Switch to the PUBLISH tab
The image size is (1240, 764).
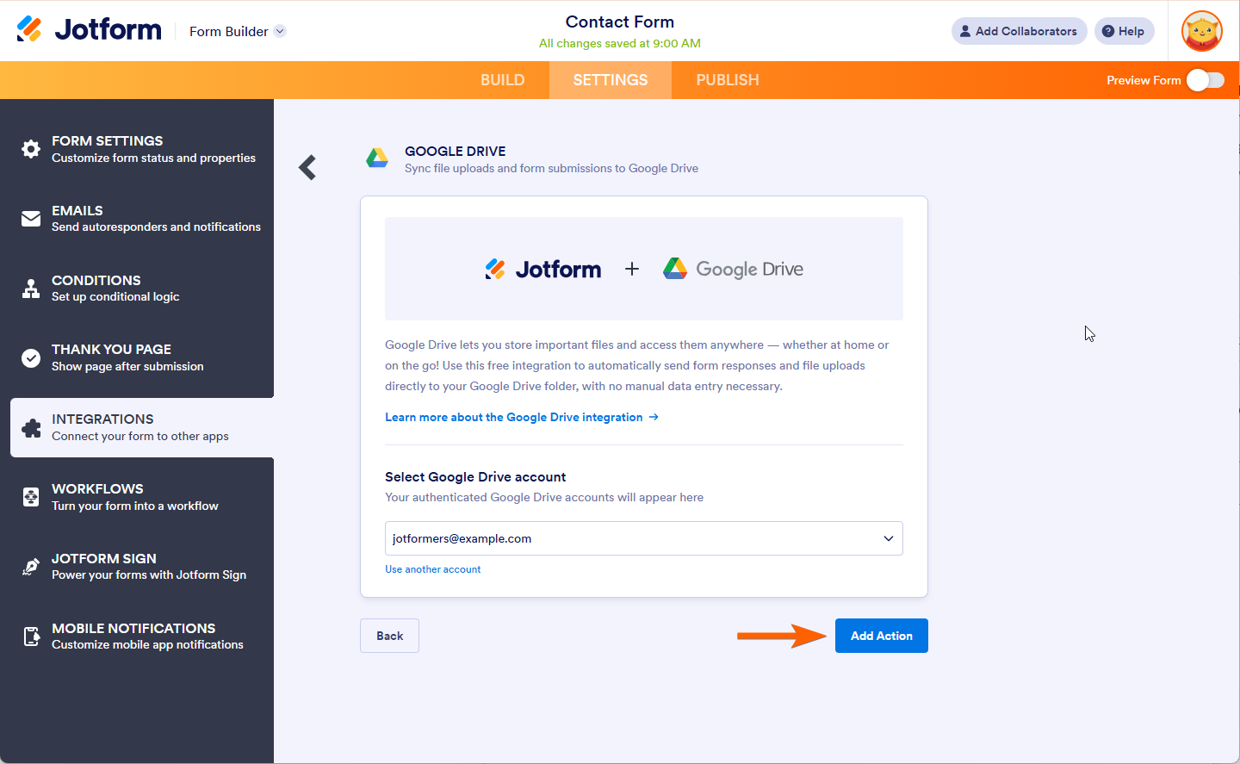(x=728, y=80)
